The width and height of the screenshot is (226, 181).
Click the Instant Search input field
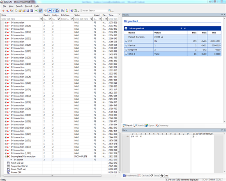(x=95, y=11)
